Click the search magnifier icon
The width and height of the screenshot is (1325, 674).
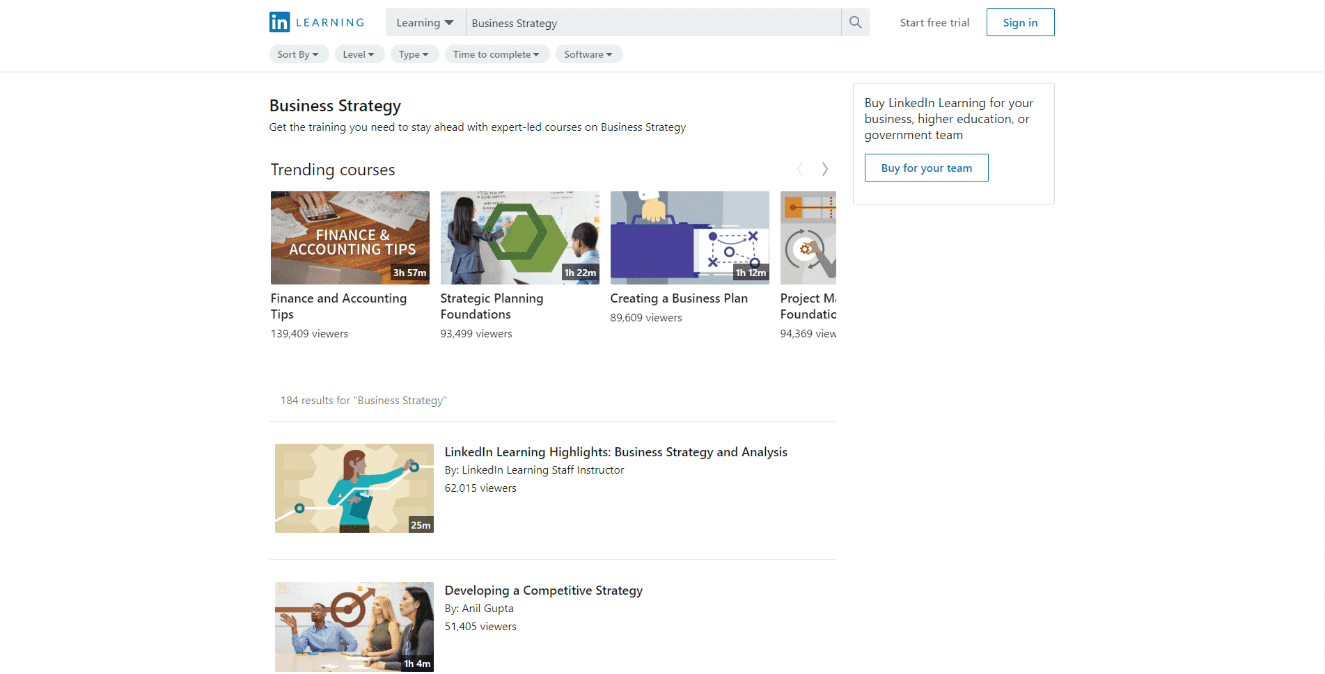click(x=855, y=22)
